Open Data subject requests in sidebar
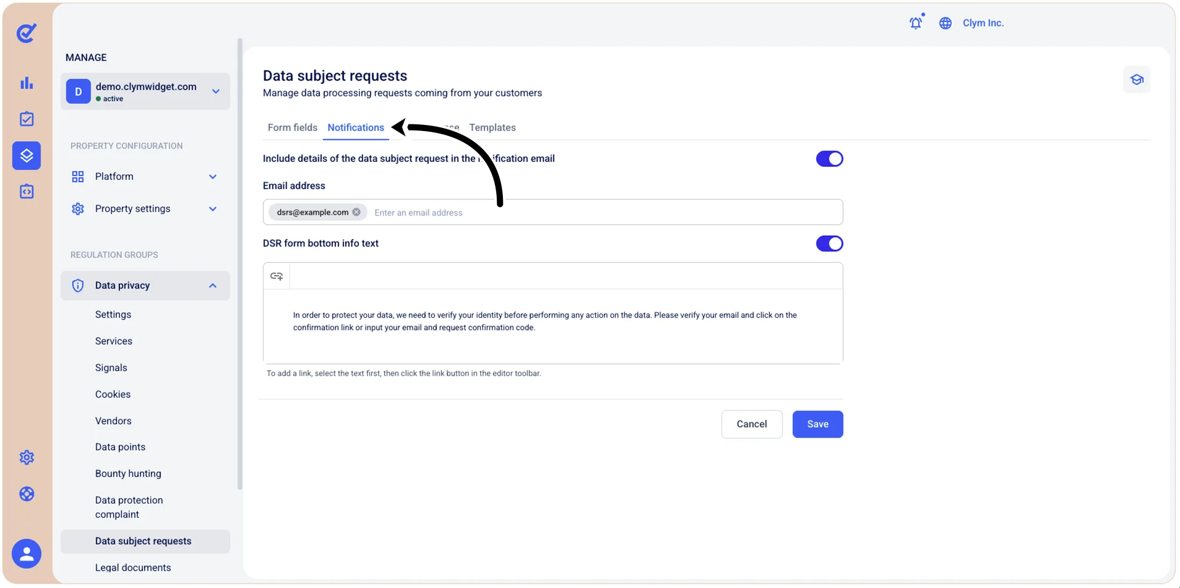 [x=145, y=541]
